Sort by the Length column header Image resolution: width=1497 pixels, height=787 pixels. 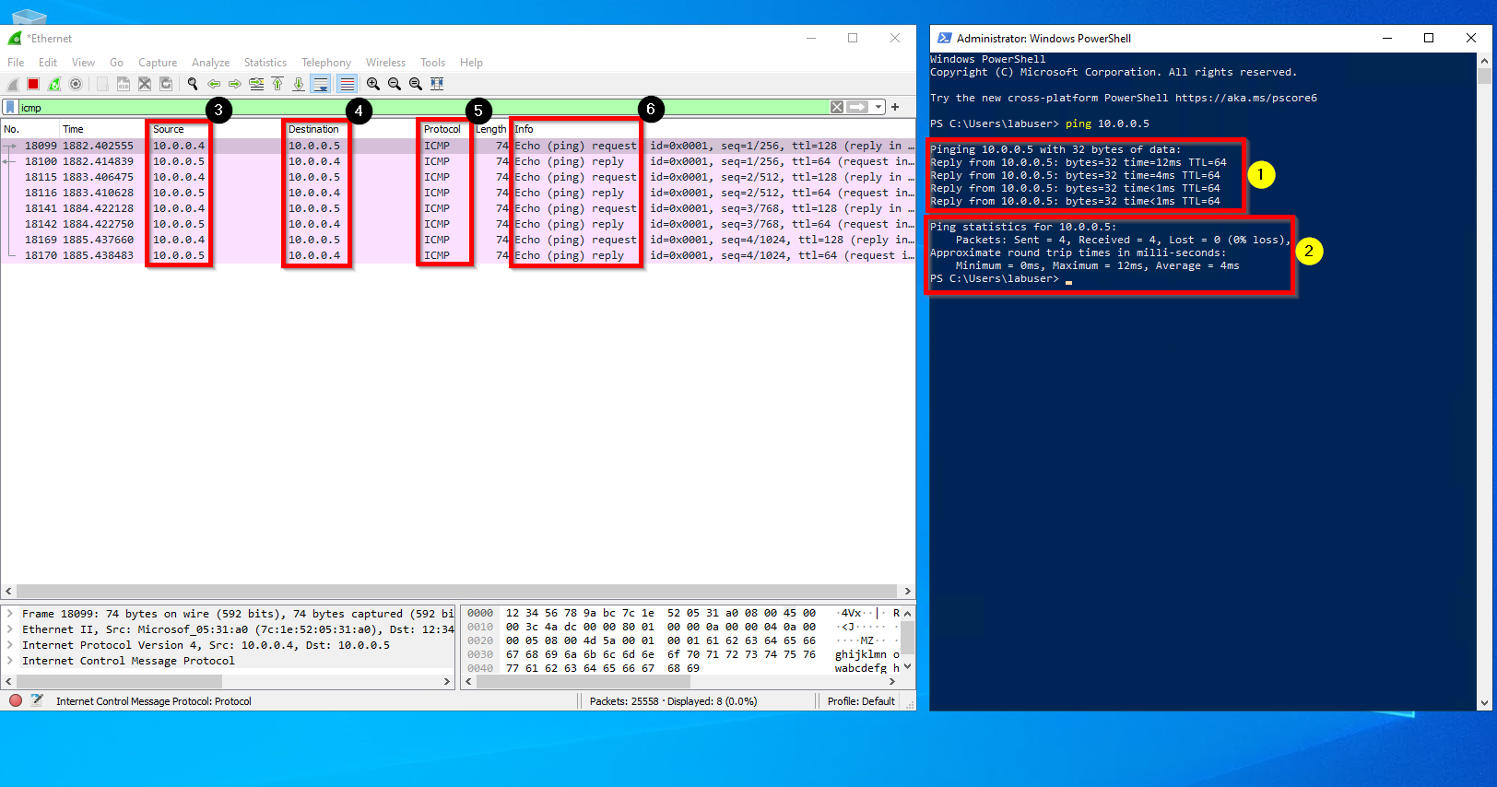click(x=491, y=129)
